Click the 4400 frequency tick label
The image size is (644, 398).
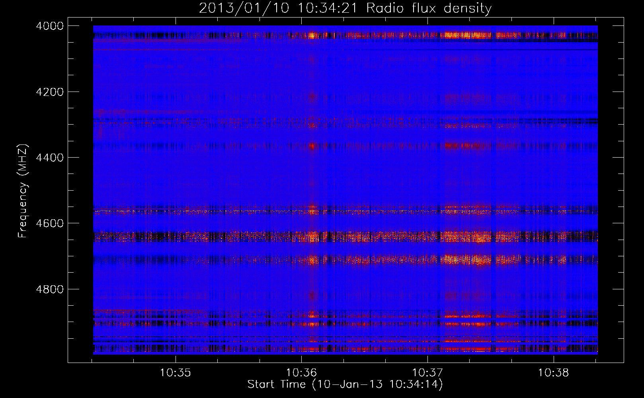pos(50,158)
